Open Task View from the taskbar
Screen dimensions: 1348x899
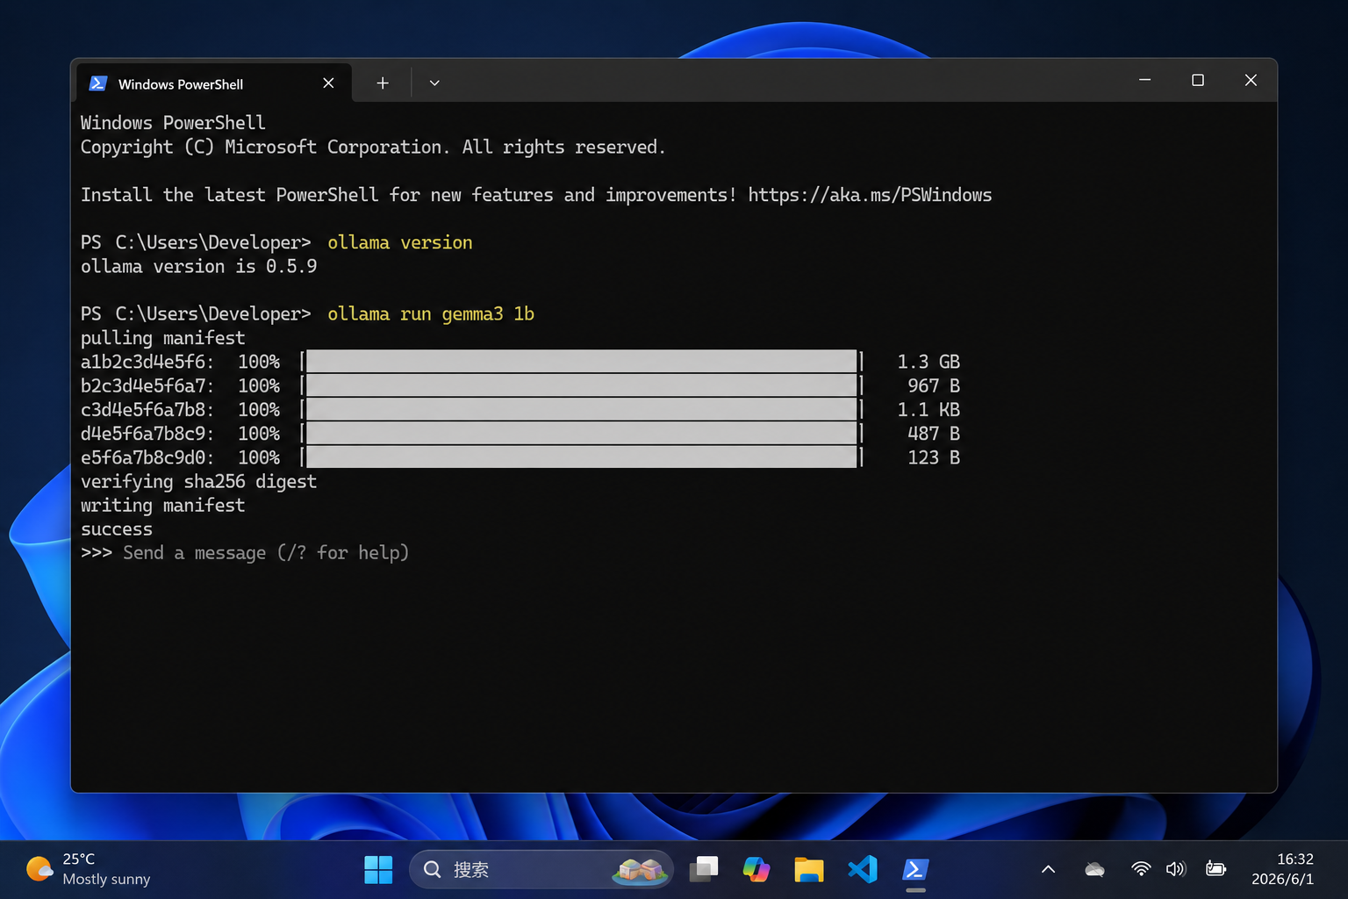coord(704,869)
